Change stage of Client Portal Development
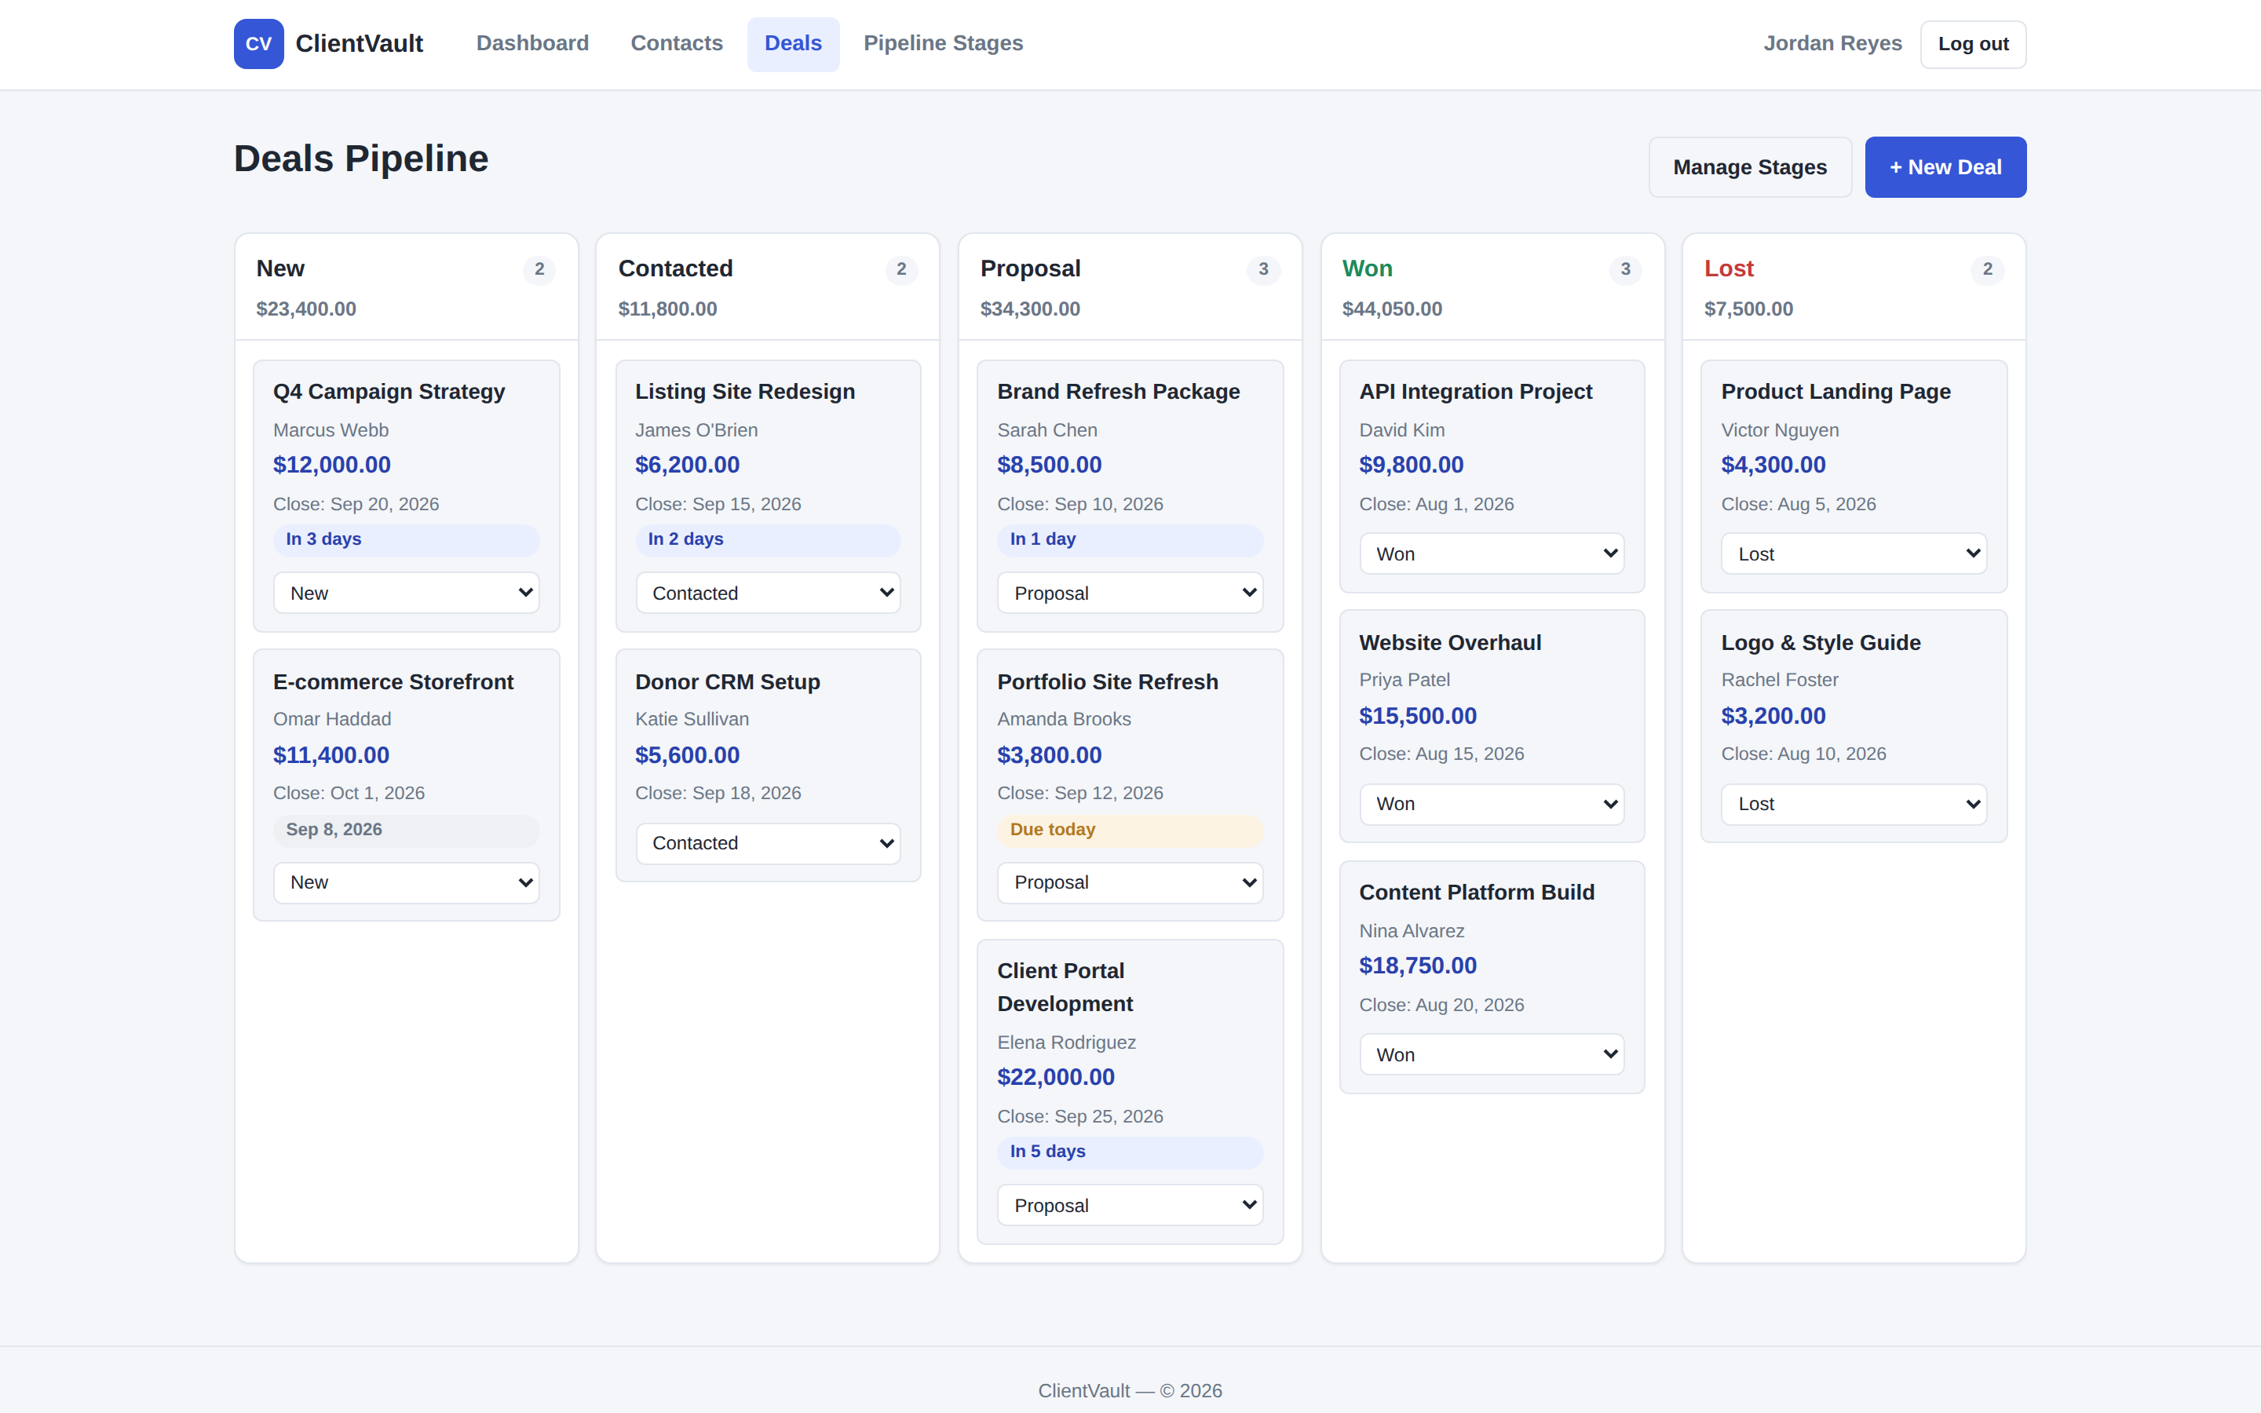The width and height of the screenshot is (2261, 1413). tap(1130, 1206)
